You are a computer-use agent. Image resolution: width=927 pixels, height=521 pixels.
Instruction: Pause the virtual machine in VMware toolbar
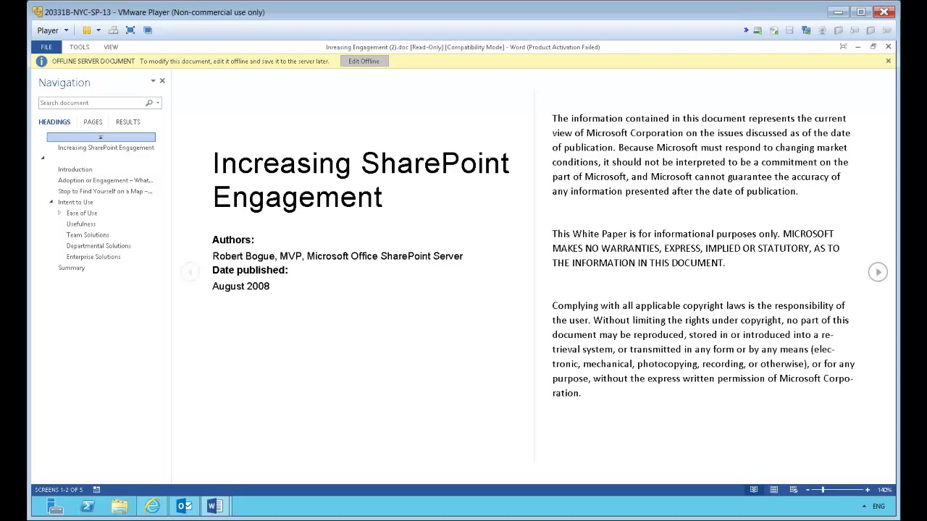tap(86, 30)
